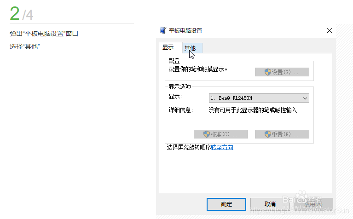Click the text 配置你的笔和触摸显示。

tap(198, 69)
